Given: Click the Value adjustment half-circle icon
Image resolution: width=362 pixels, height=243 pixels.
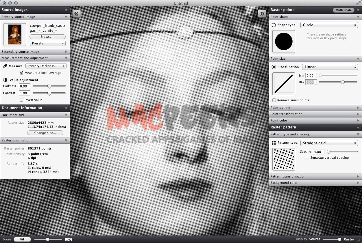Looking at the screenshot, I should [x=5, y=80].
